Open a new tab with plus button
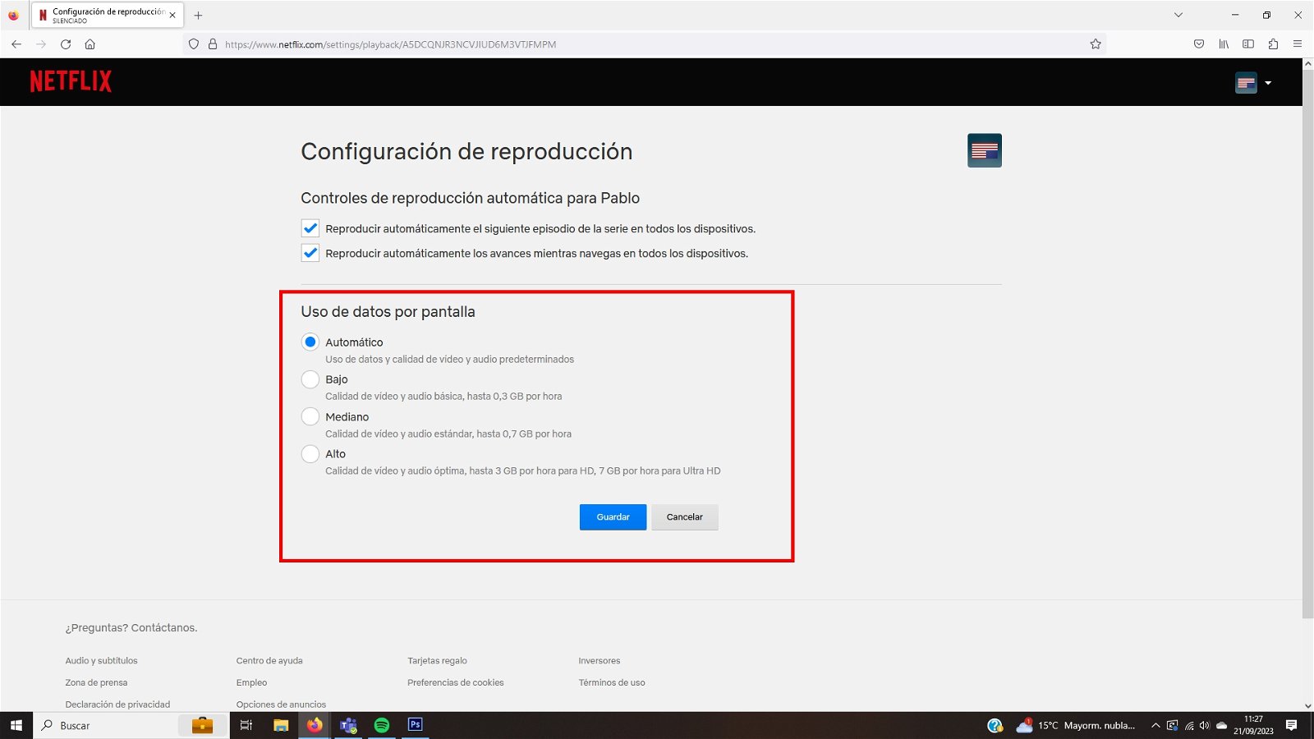This screenshot has width=1314, height=739. (x=198, y=15)
